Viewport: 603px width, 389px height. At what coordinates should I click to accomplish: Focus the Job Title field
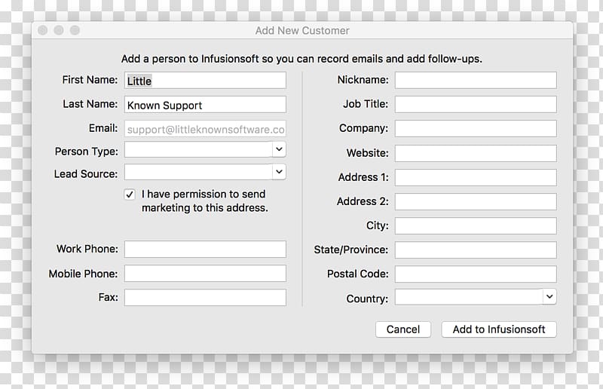[476, 105]
